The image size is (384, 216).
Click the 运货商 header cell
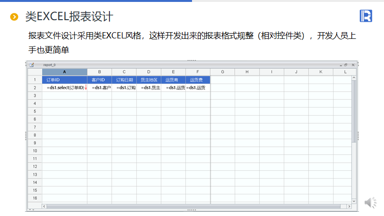click(173, 80)
